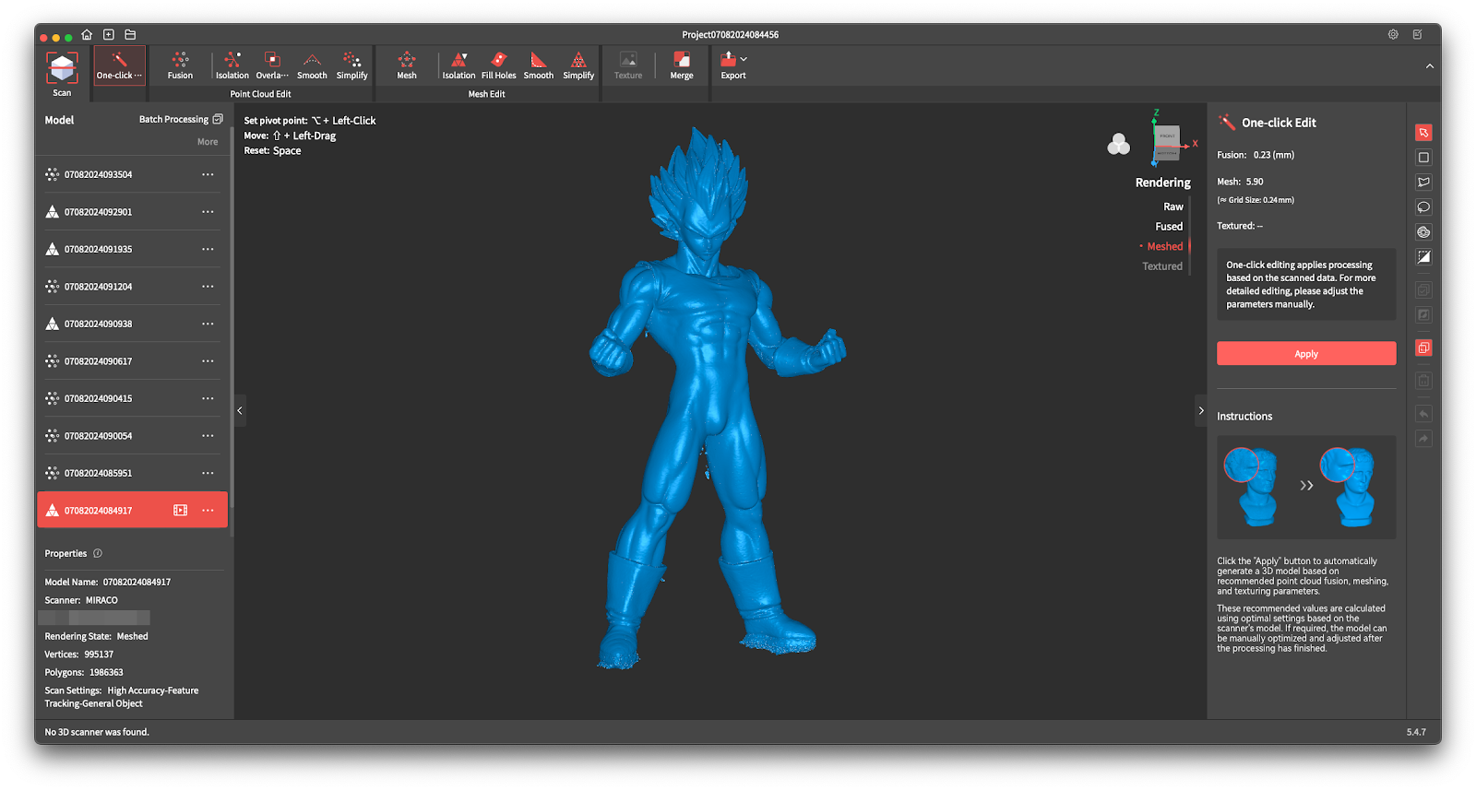The width and height of the screenshot is (1476, 790).
Task: Select Meshed rendering mode
Action: pos(1164,246)
